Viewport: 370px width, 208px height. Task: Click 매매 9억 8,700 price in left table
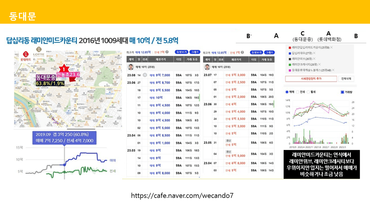[160, 82]
